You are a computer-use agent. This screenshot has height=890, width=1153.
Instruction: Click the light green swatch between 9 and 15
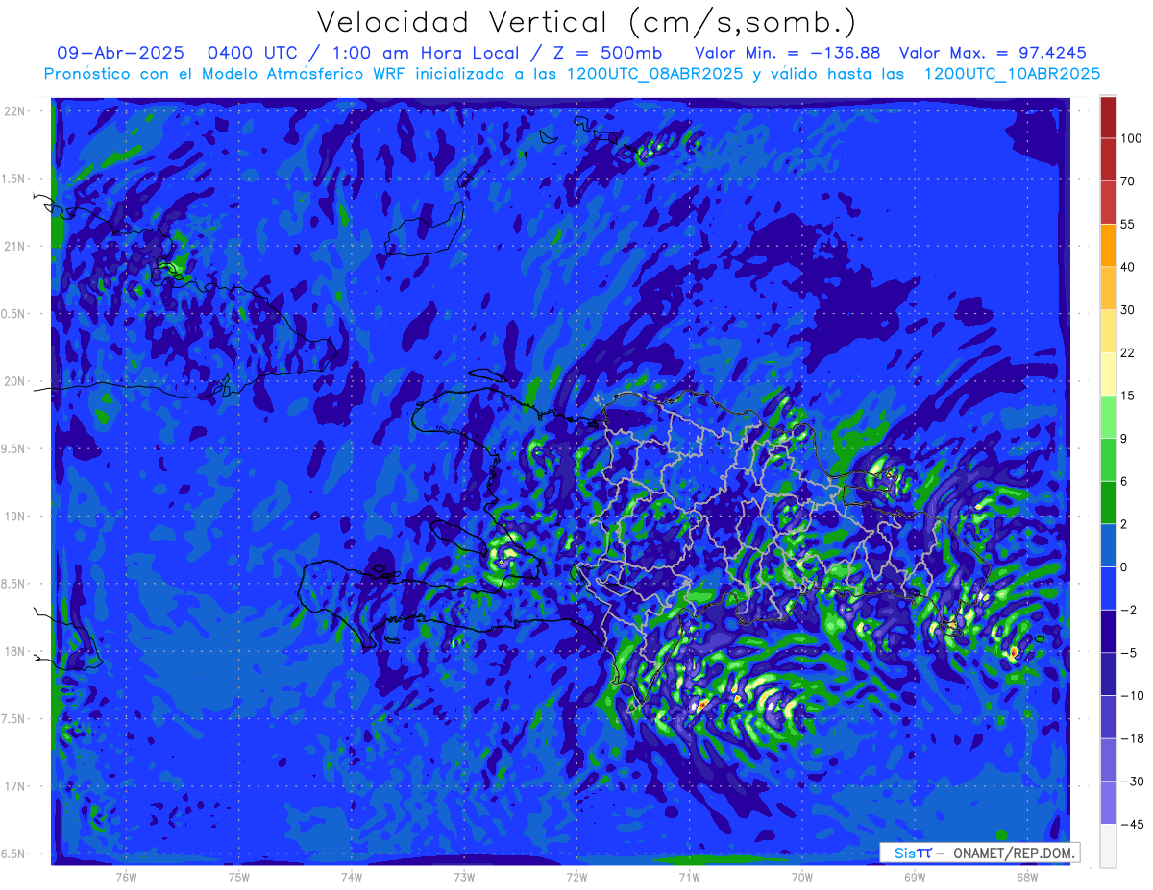(1108, 418)
